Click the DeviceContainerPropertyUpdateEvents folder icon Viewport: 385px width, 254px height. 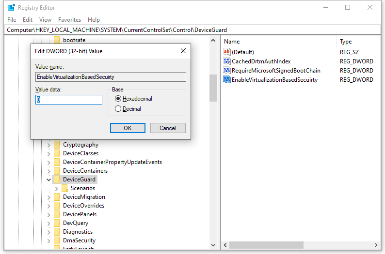point(57,162)
